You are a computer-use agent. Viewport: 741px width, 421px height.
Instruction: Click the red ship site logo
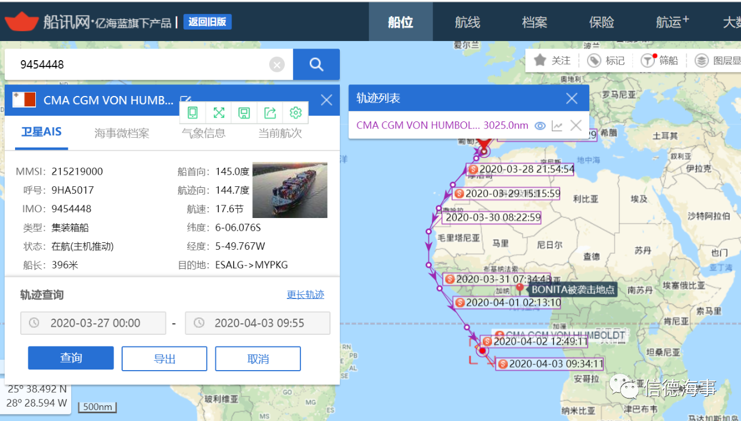(x=21, y=21)
